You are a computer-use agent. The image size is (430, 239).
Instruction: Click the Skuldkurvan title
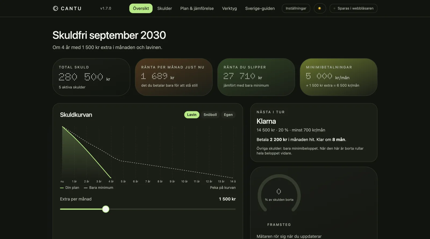click(76, 115)
